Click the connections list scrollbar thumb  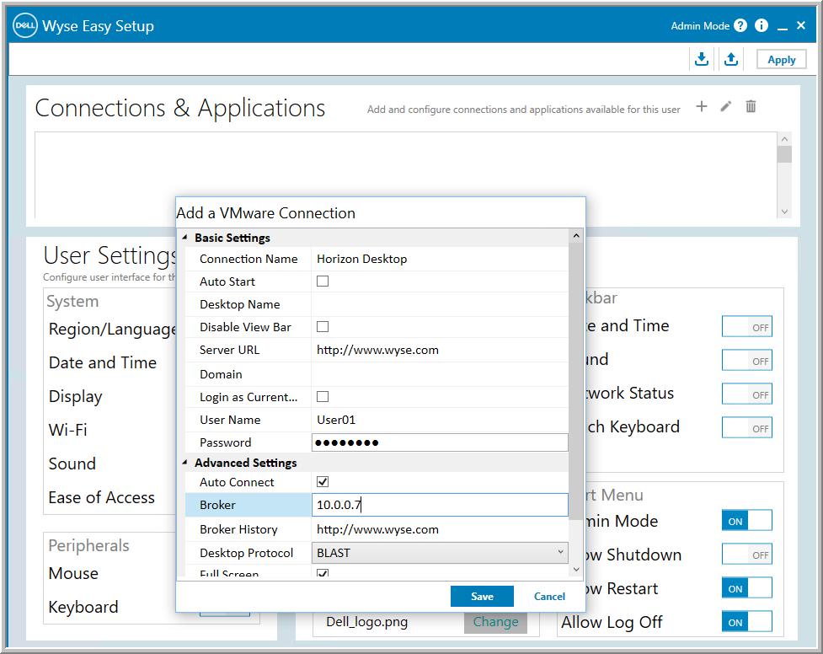pyautogui.click(x=784, y=154)
